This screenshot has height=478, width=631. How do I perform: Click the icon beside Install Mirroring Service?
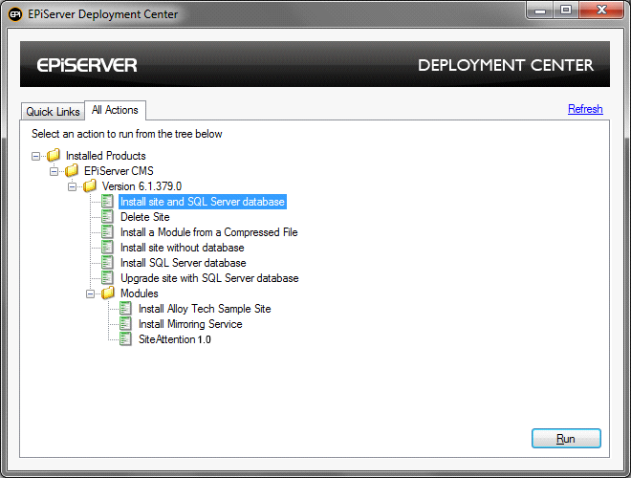(126, 324)
